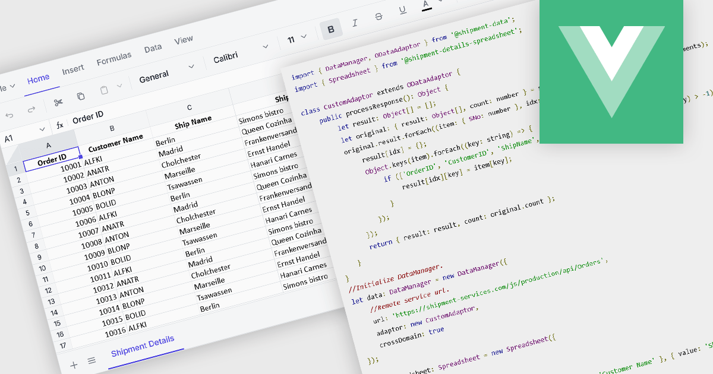The height and width of the screenshot is (374, 713).
Task: Add a new sheet with plus icon
Action: 74,365
